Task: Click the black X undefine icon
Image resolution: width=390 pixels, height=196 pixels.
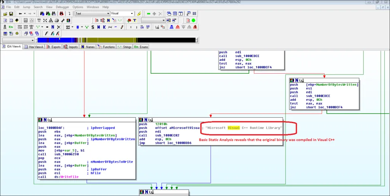Action: click(x=59, y=27)
